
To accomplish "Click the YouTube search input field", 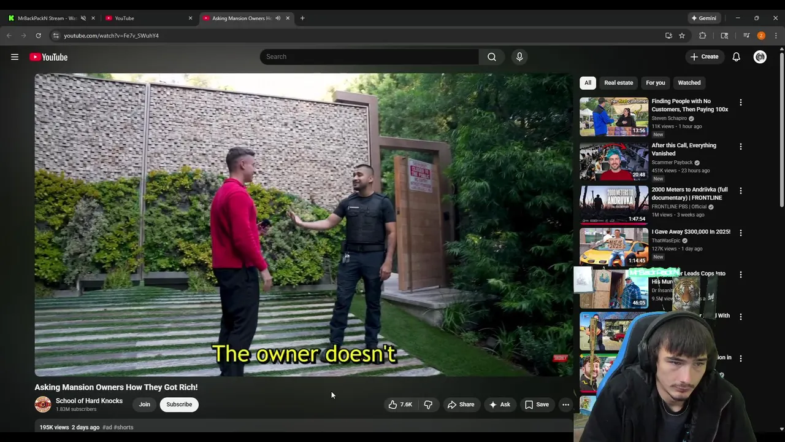I will tap(369, 56).
